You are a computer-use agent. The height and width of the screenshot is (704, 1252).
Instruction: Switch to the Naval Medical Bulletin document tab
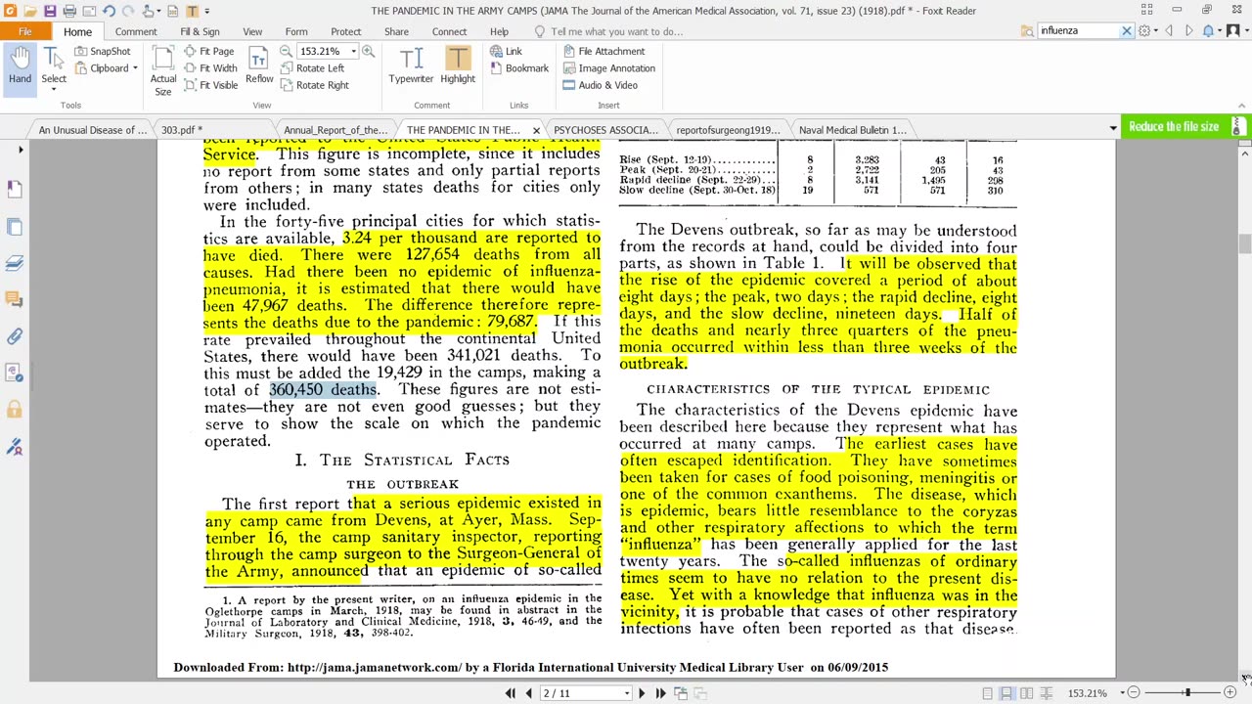pyautogui.click(x=852, y=129)
